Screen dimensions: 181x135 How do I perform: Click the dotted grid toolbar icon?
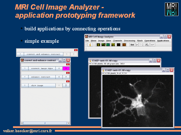142,45
